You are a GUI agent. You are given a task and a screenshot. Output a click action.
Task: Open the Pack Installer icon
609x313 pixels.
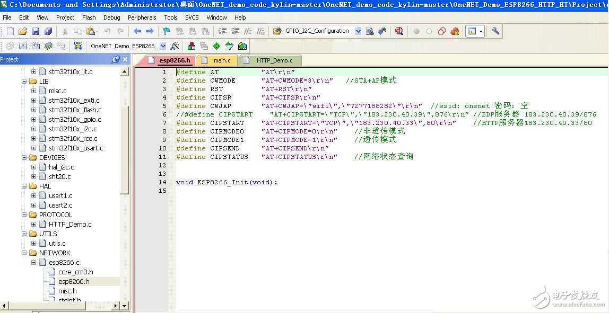tap(242, 46)
